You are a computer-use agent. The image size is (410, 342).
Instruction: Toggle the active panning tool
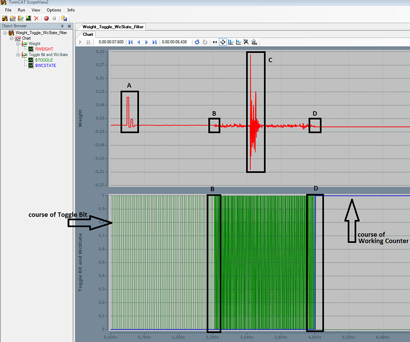click(222, 42)
